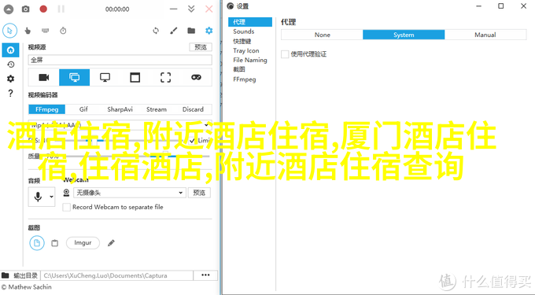Image resolution: width=535 pixels, height=295 pixels.
Task: Select Sounds in the settings list
Action: (x=244, y=31)
